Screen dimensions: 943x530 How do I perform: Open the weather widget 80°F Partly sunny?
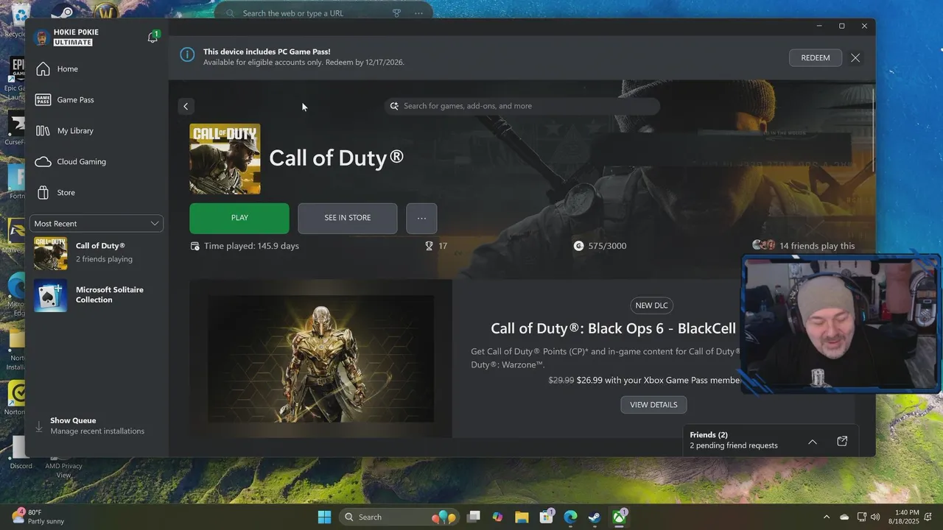38,517
